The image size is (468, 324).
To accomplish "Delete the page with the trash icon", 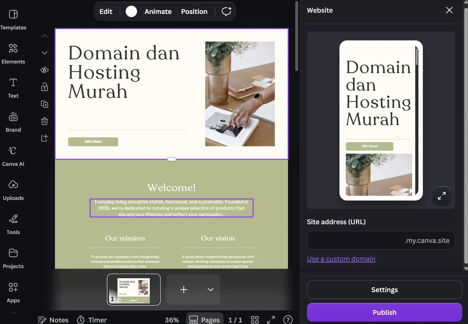I will [x=45, y=121].
